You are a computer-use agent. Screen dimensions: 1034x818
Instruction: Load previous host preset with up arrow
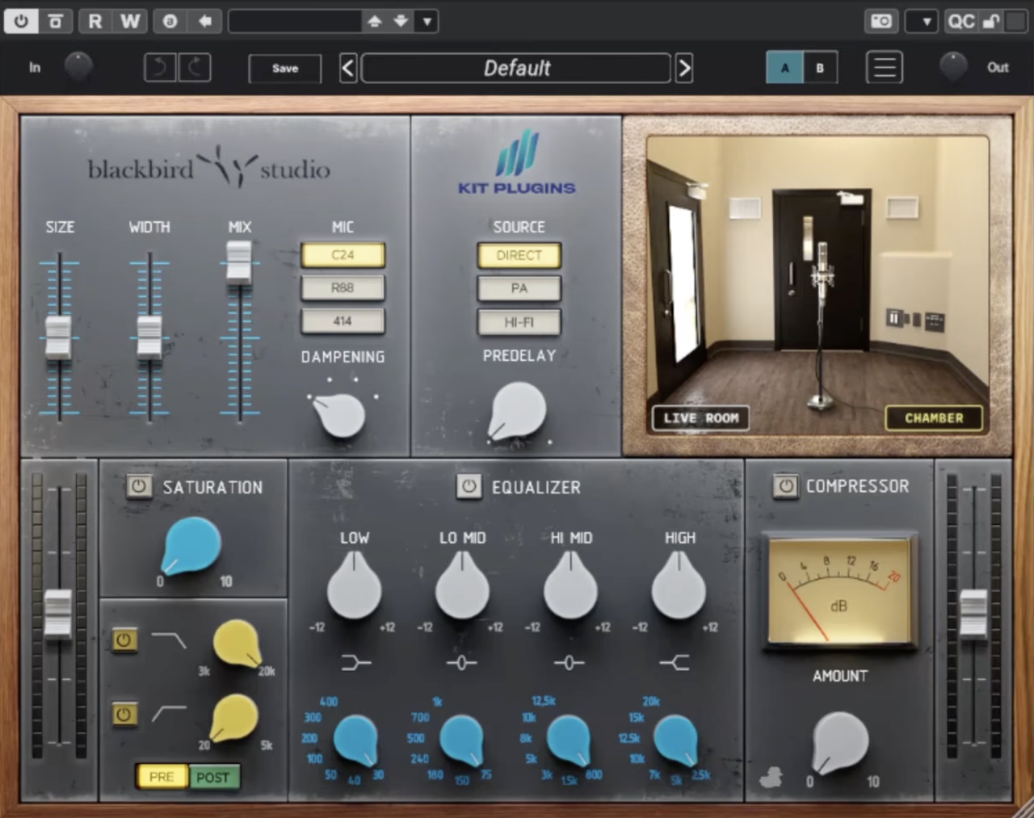pyautogui.click(x=374, y=21)
